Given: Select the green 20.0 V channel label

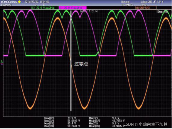Looking at the screenshot, I should point(45,8).
